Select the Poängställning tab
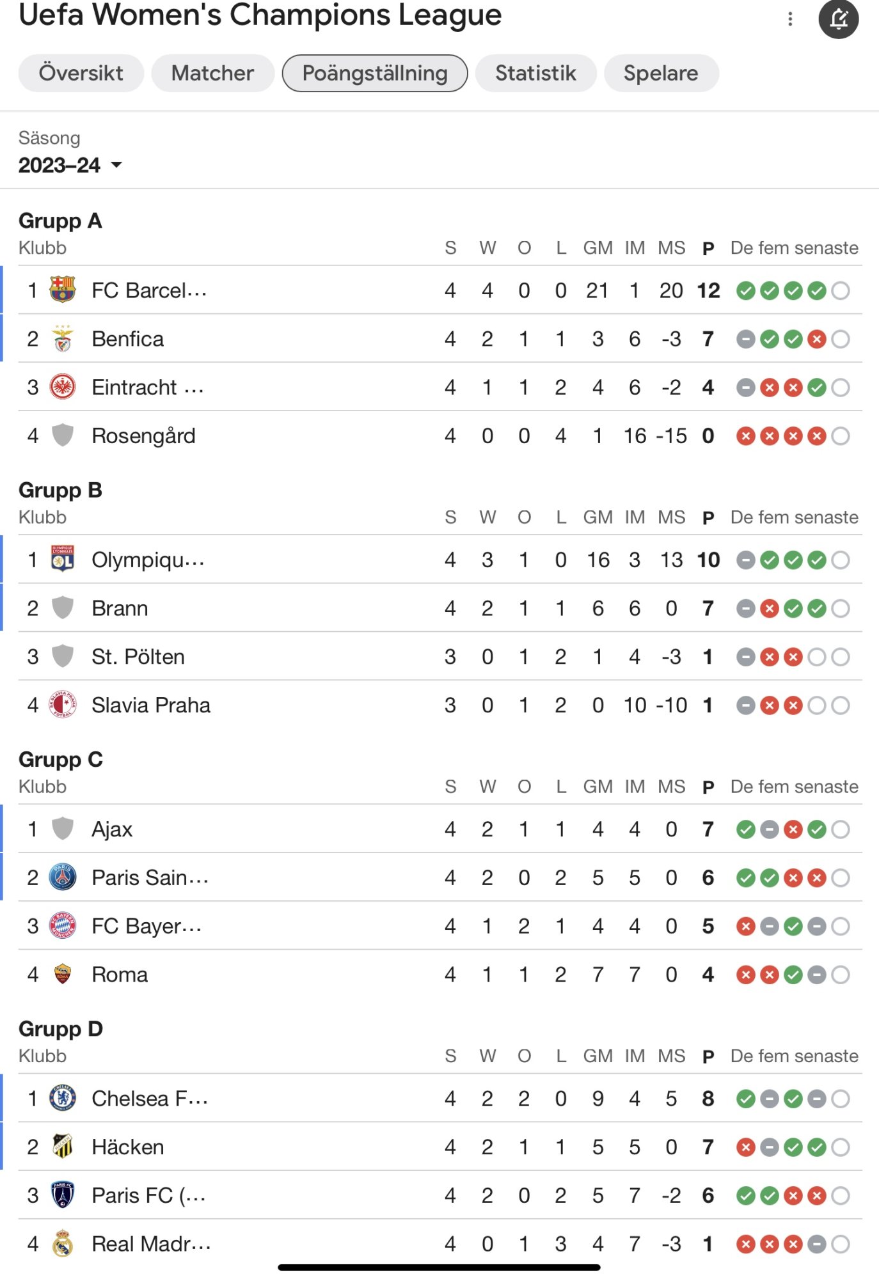Screen dimensions: 879x1279 click(x=375, y=73)
